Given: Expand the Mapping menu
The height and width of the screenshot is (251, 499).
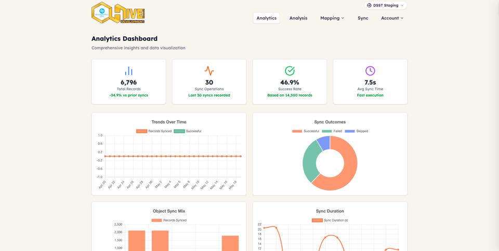Looking at the screenshot, I should [x=332, y=18].
